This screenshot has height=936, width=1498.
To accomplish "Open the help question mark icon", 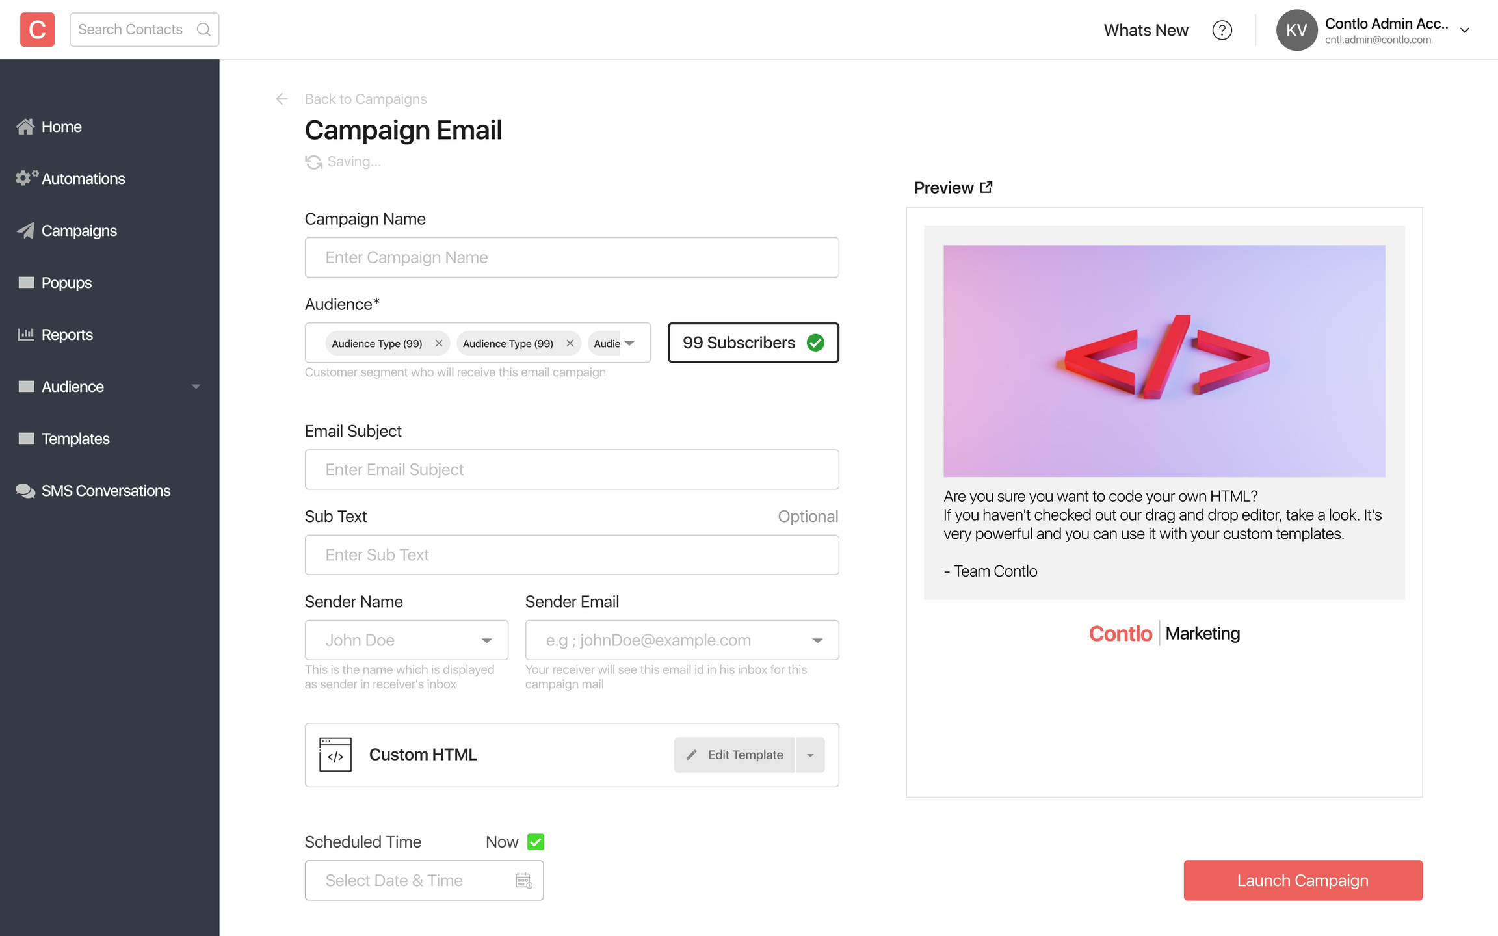I will click(x=1222, y=30).
